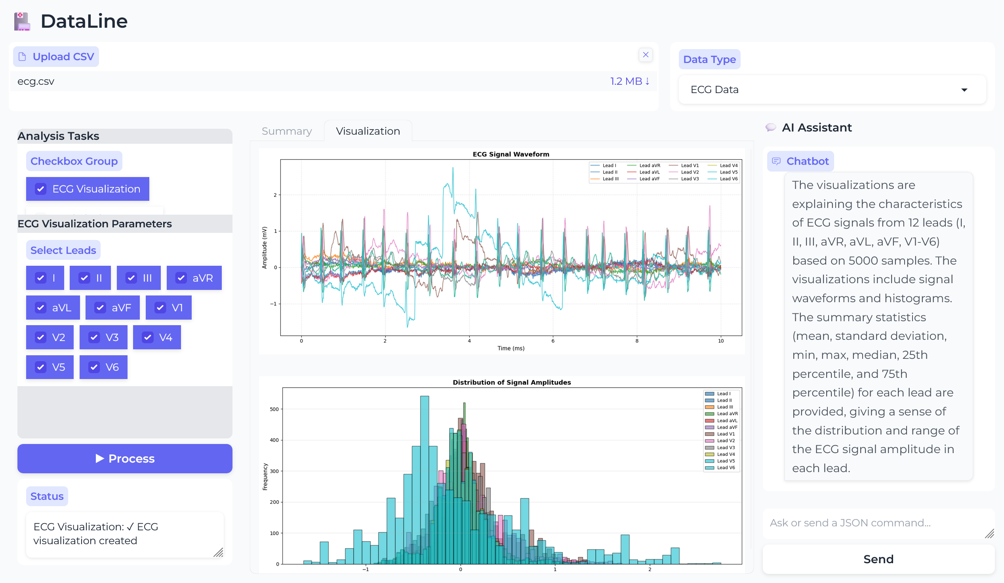
Task: Click the ECG Signal Waveform chart
Action: tap(511, 247)
